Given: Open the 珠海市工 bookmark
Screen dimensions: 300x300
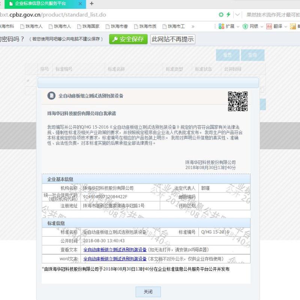Looking at the screenshot, I should 174,26.
